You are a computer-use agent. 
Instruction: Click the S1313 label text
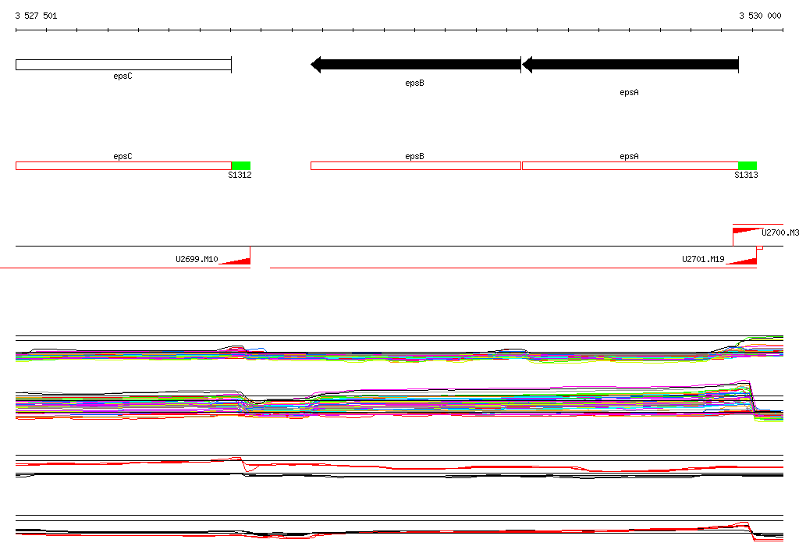(746, 175)
